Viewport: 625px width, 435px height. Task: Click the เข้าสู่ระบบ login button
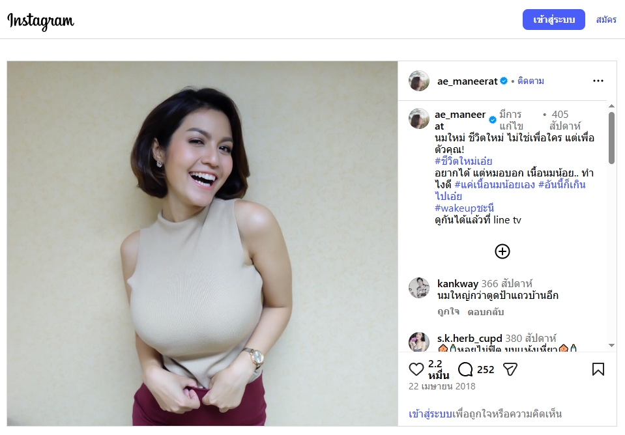click(553, 20)
